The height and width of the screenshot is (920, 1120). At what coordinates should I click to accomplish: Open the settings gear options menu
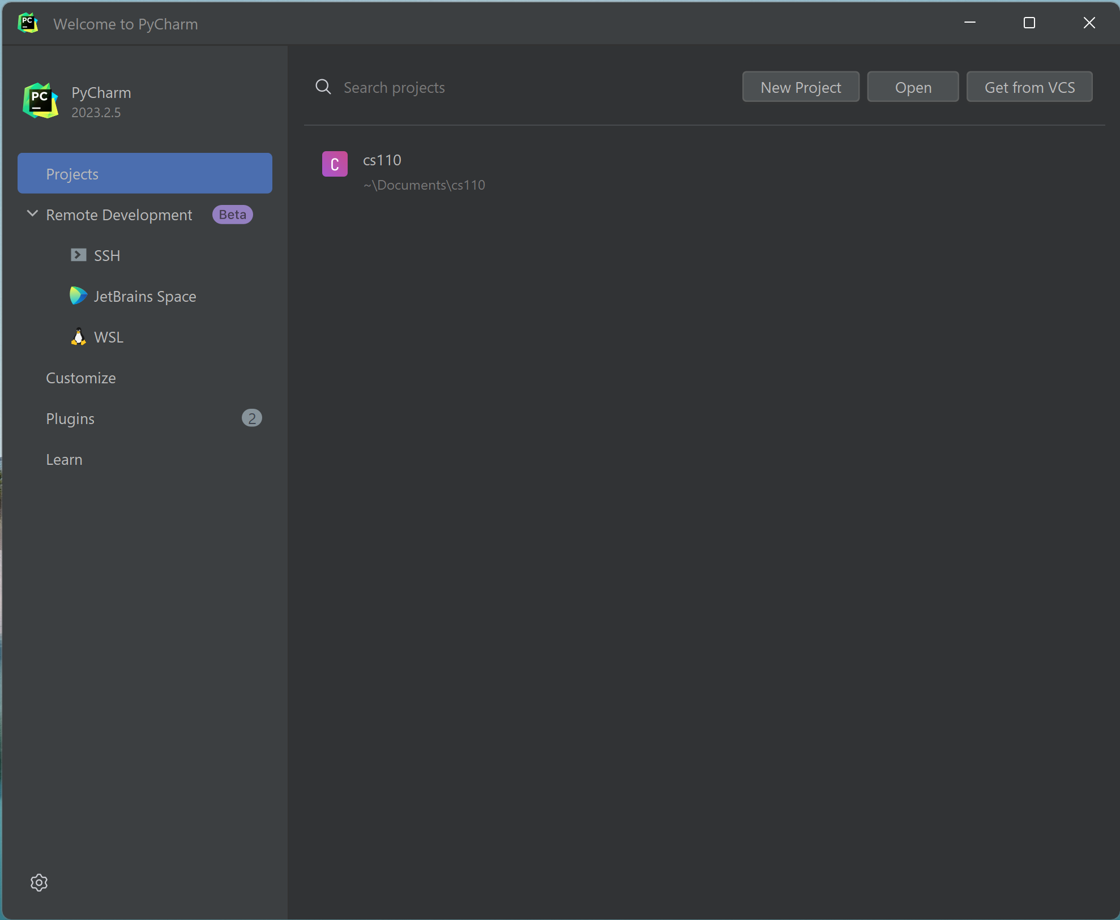pos(39,882)
